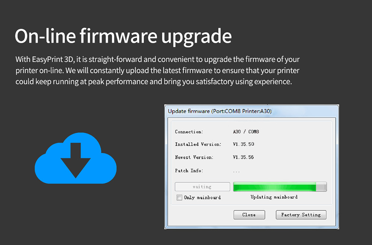Click the green firmware update progress bar
This screenshot has height=245, width=372.
coord(280,187)
